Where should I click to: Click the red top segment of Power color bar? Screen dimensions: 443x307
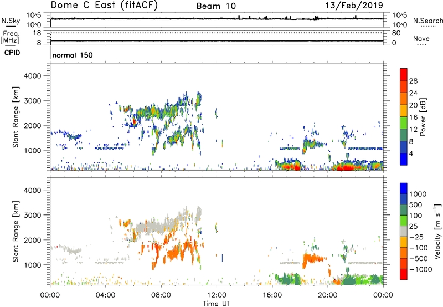pyautogui.click(x=404, y=74)
